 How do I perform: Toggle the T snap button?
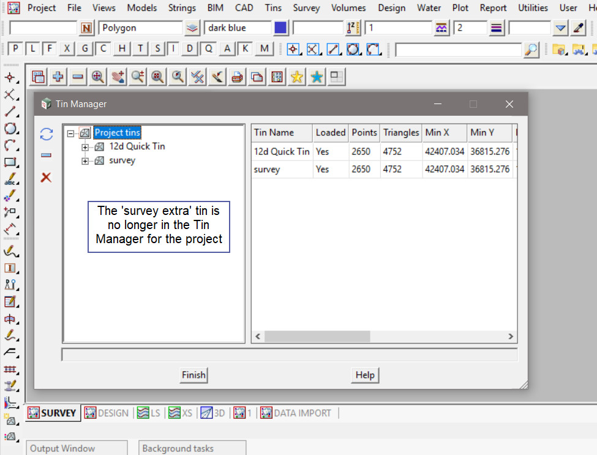point(140,49)
